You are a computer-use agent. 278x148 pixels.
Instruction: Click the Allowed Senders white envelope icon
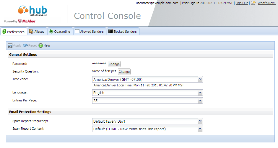coord(77,32)
